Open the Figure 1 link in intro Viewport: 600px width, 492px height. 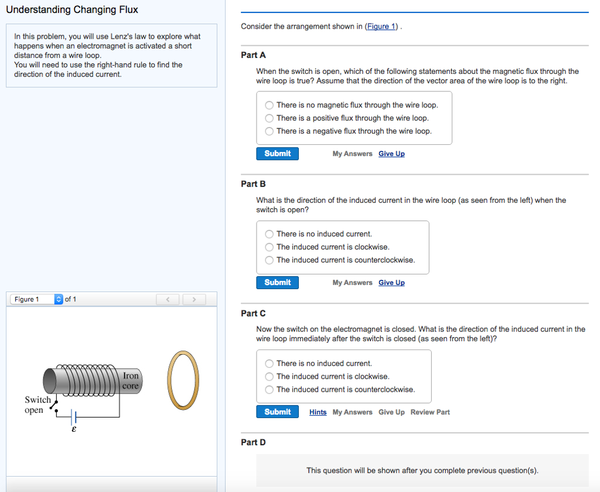[381, 26]
